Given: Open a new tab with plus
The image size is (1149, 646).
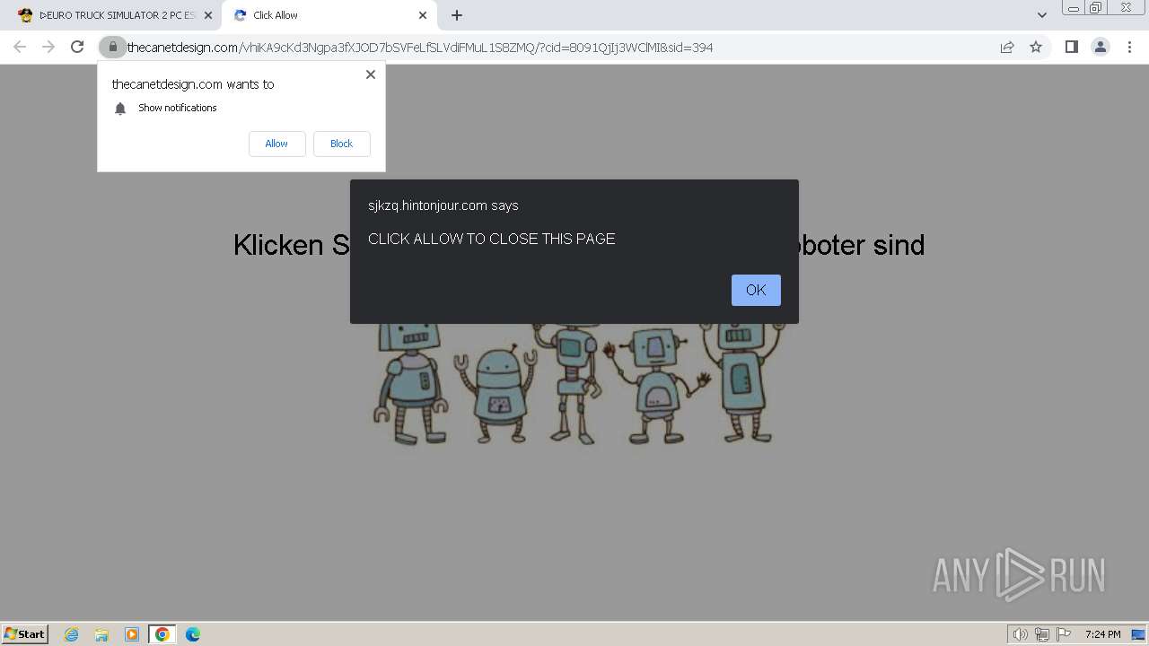Looking at the screenshot, I should coord(457,15).
